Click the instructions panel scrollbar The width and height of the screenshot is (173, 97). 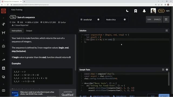[x=75, y=53]
